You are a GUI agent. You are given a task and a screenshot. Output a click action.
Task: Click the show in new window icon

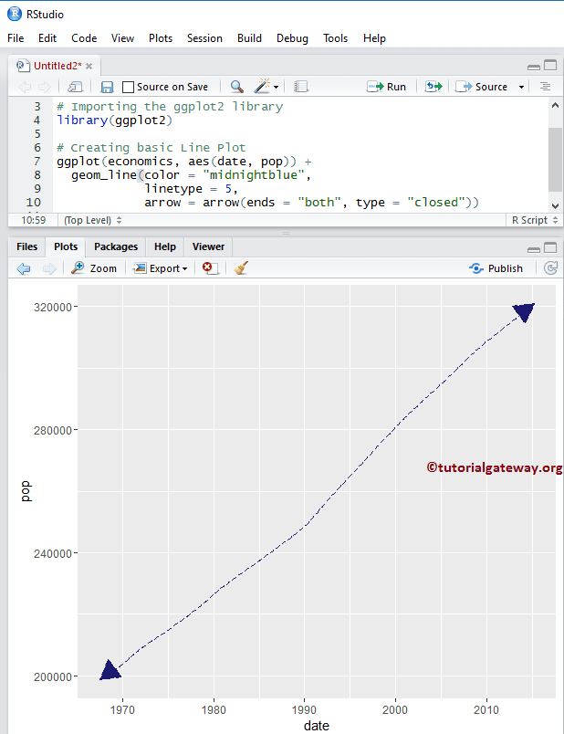[x=76, y=87]
